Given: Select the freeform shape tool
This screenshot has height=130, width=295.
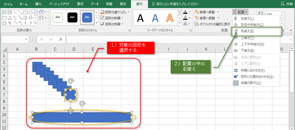Looking at the screenshot, I should [5, 23].
